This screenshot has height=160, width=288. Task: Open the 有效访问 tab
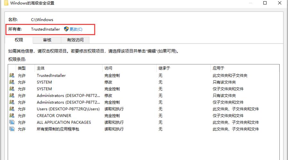[75, 40]
